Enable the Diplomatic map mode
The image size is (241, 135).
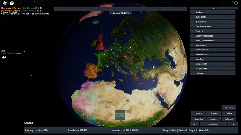click(x=229, y=119)
